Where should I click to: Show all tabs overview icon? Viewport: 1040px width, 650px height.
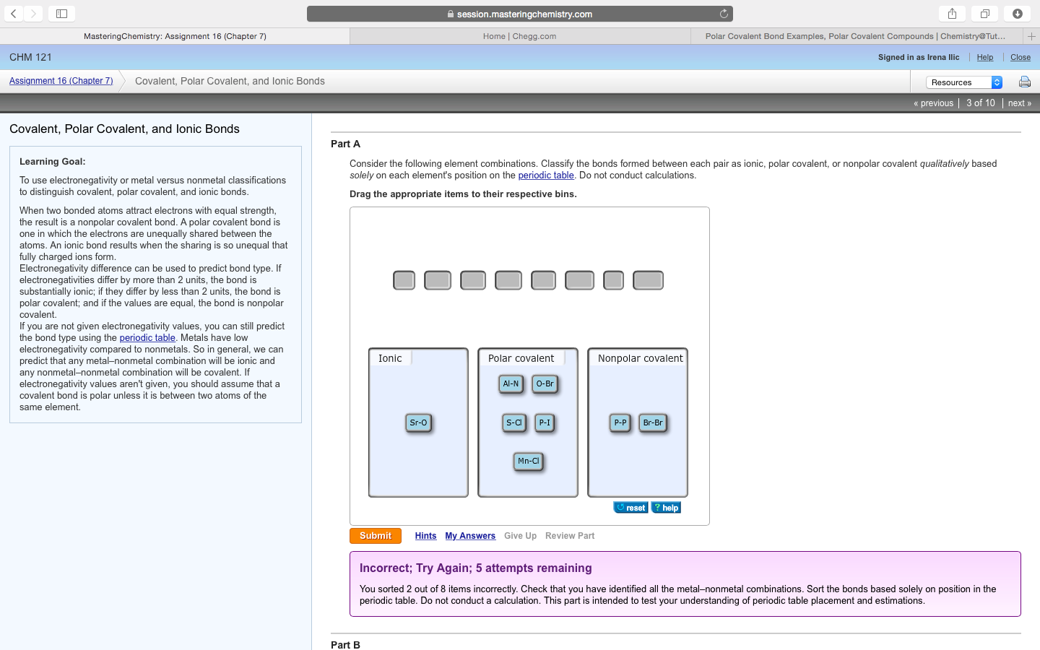coord(984,14)
